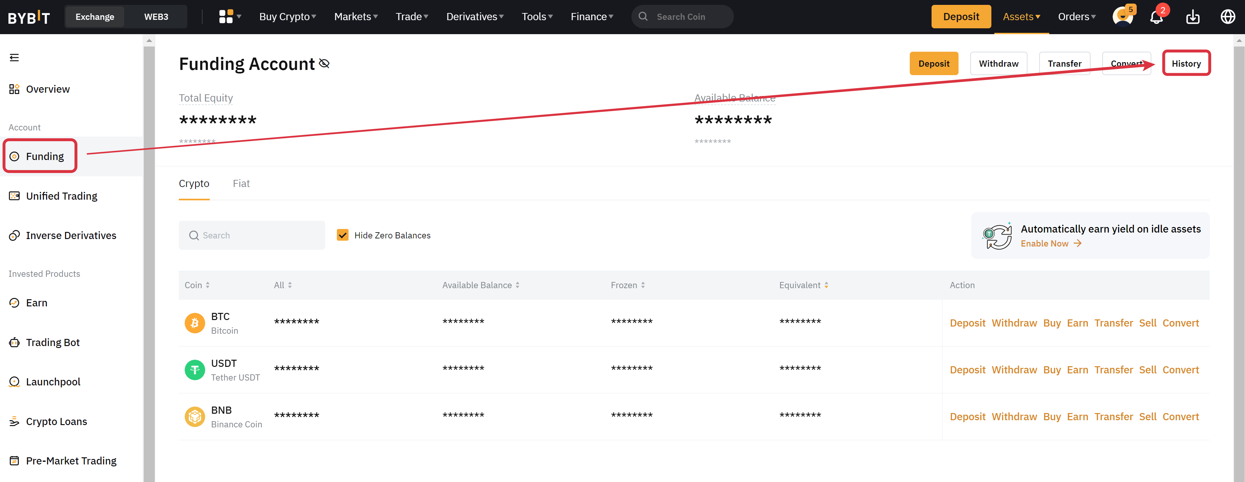
Task: Click the Crypto Loans sidebar icon
Action: click(x=15, y=421)
